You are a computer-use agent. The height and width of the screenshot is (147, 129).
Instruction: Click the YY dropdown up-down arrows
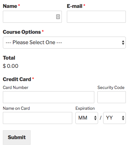click(x=123, y=118)
